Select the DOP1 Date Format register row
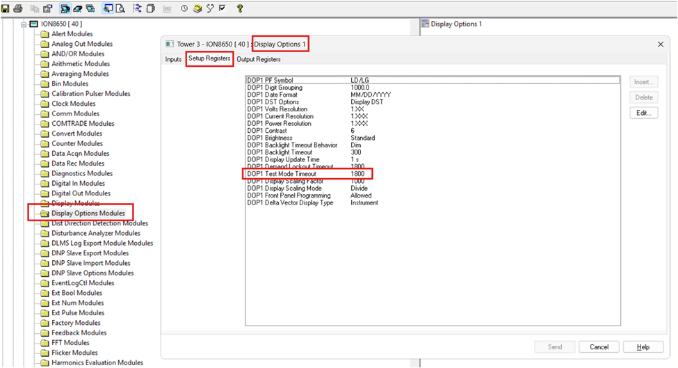The height and width of the screenshot is (368, 678). click(x=433, y=95)
